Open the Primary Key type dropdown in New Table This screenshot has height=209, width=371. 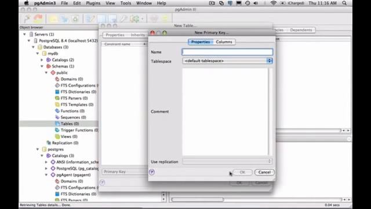click(x=125, y=172)
